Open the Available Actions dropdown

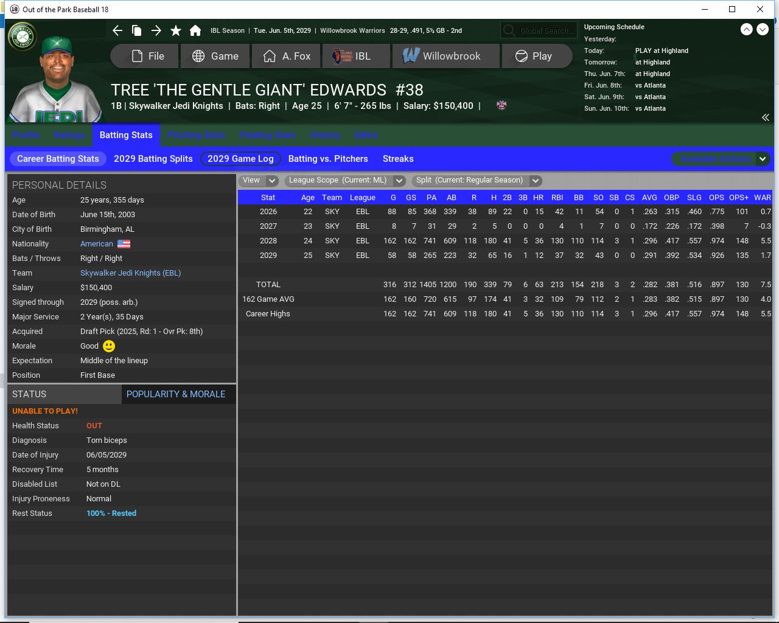pos(721,159)
